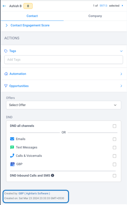Click the DND all channels label
Screen dimensions: 127x205
tap(22, 126)
